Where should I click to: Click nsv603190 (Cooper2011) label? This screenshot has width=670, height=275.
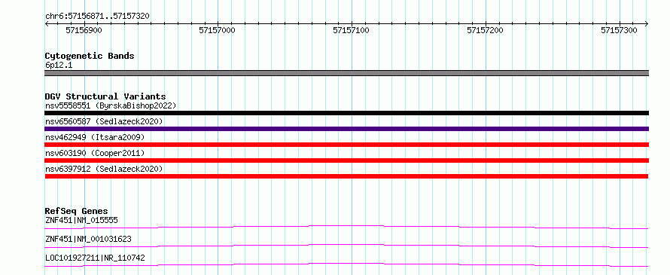click(95, 153)
